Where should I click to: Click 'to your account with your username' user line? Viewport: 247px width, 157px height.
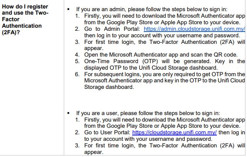pyautogui.click(x=148, y=139)
